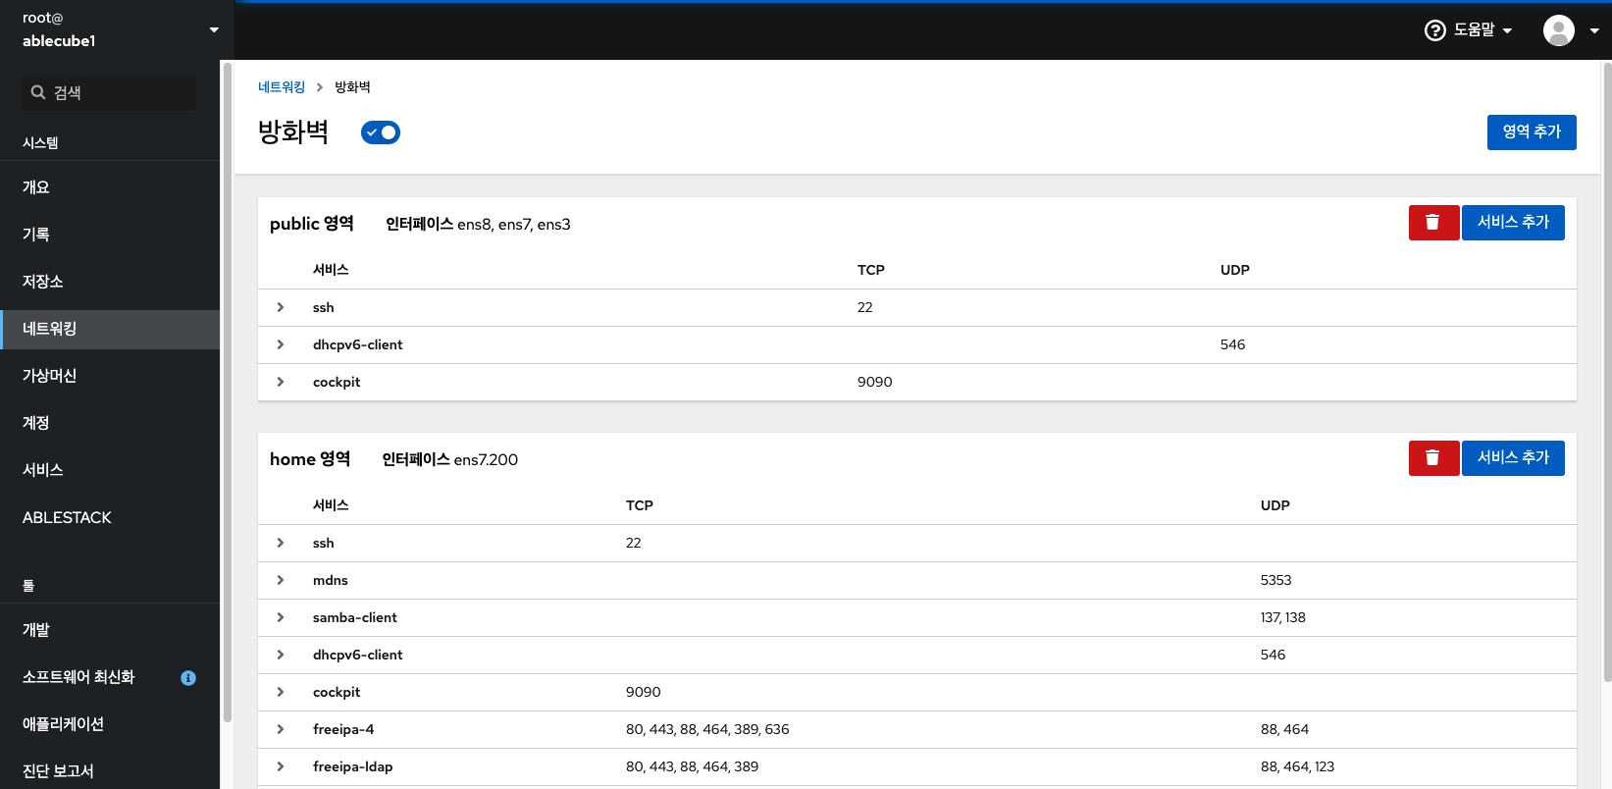Click the sidebar vertical scrollbar
This screenshot has height=789, width=1612.
(228, 393)
